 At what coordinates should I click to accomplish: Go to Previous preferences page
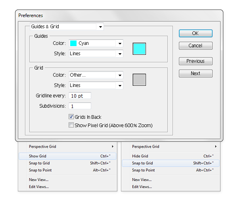tap(196, 61)
